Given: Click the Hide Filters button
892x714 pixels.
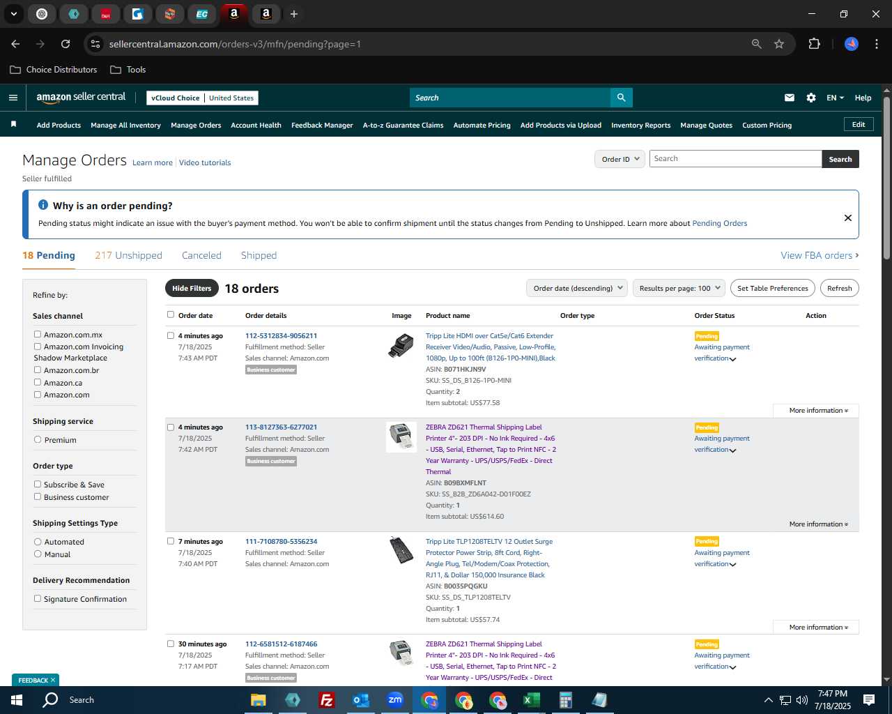Looking at the screenshot, I should pyautogui.click(x=192, y=288).
